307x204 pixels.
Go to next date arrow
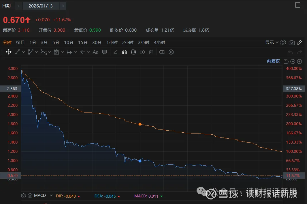[x=63, y=6]
